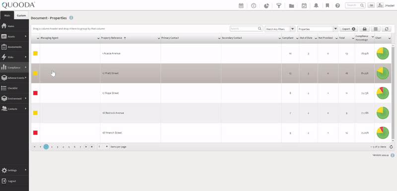Open Checklist in the sidebar
Screen dimensions: 397x191
[x=14, y=88]
